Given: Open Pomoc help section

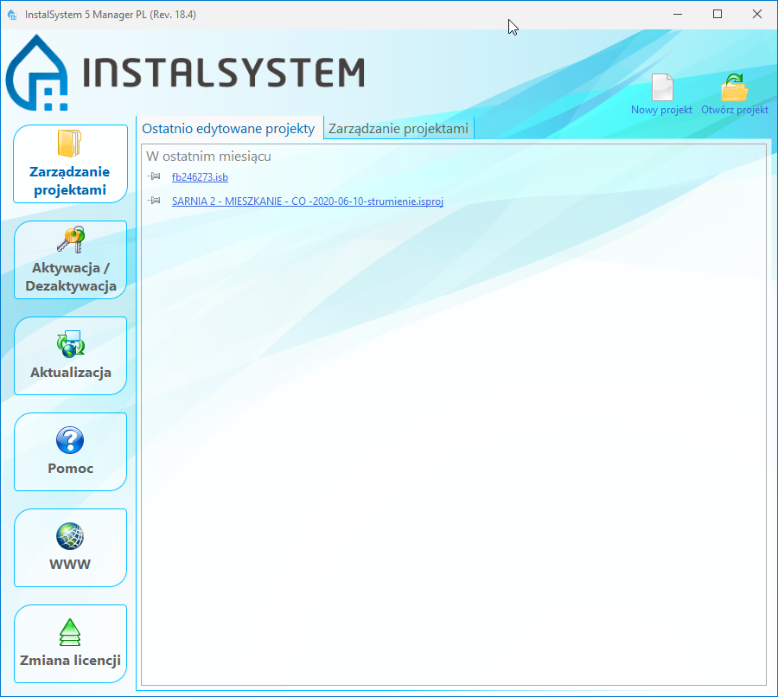Looking at the screenshot, I should 70,451.
